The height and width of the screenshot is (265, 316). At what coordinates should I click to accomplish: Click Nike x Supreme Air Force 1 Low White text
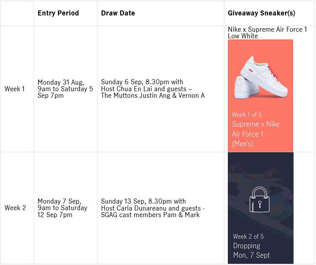[267, 32]
